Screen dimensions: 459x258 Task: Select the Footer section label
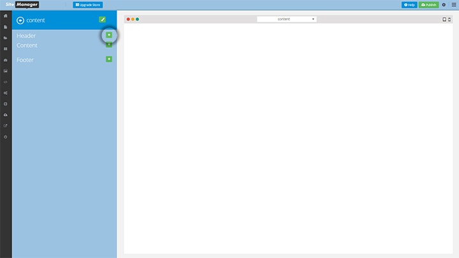[x=25, y=60]
